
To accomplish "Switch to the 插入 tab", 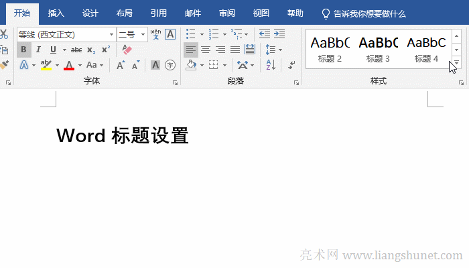I will pyautogui.click(x=56, y=13).
